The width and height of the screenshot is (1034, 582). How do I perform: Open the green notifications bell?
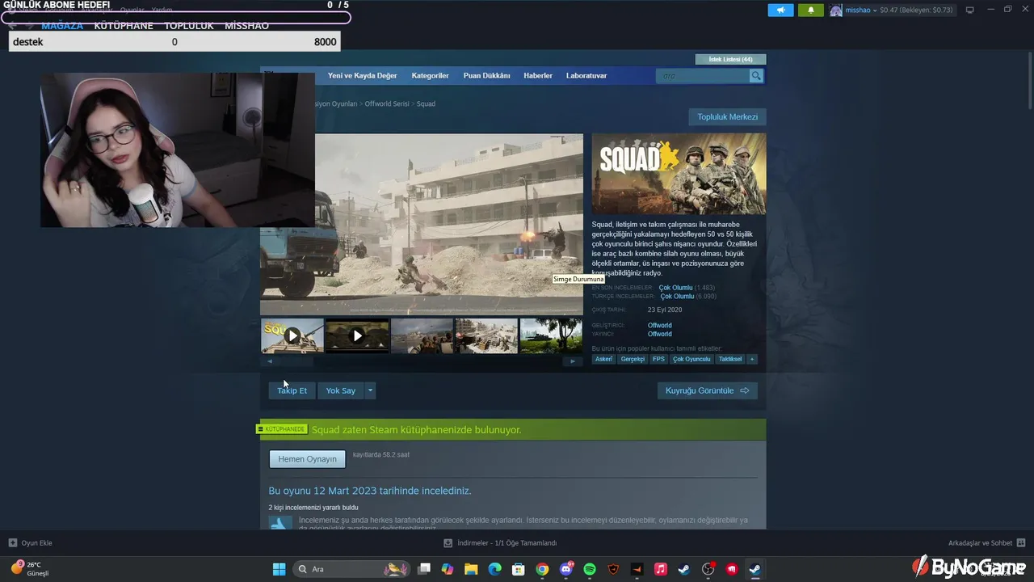point(811,11)
